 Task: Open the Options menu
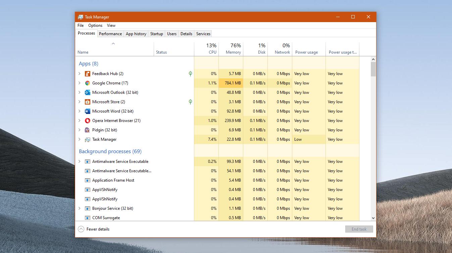coord(95,25)
